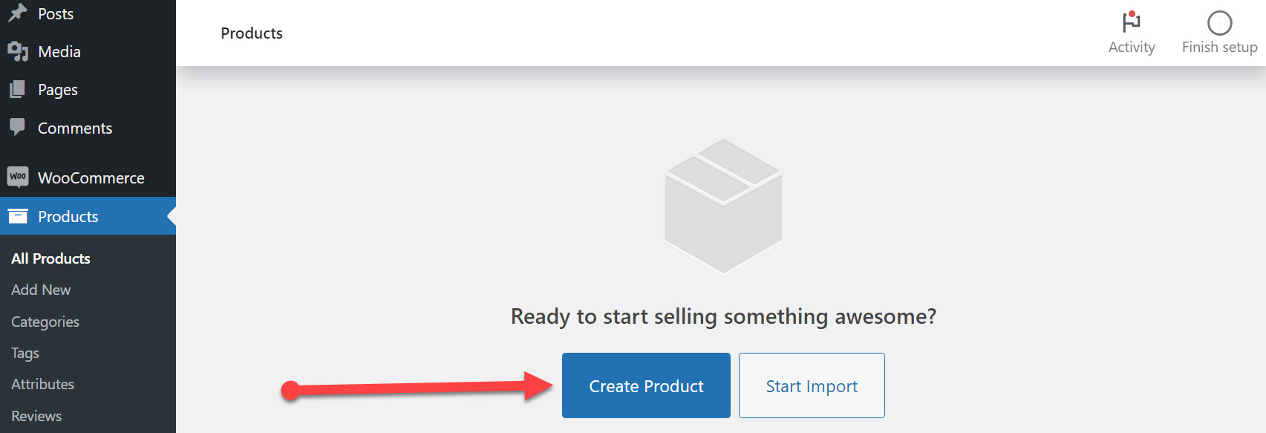Click the Products archive box icon
Viewport: 1266px width, 433px height.
point(18,216)
